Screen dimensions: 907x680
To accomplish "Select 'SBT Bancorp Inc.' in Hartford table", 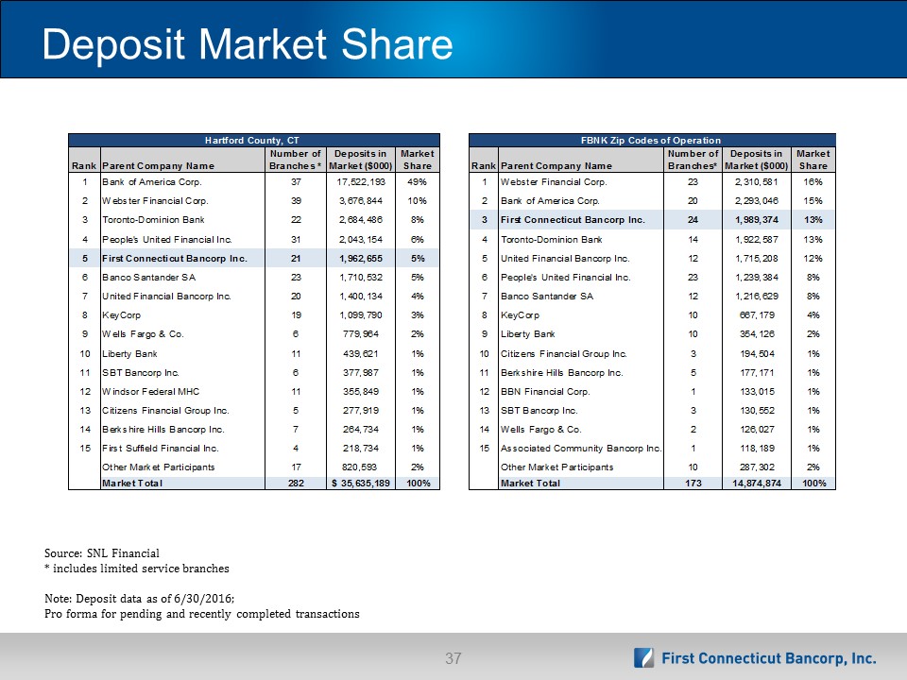I will pos(141,373).
